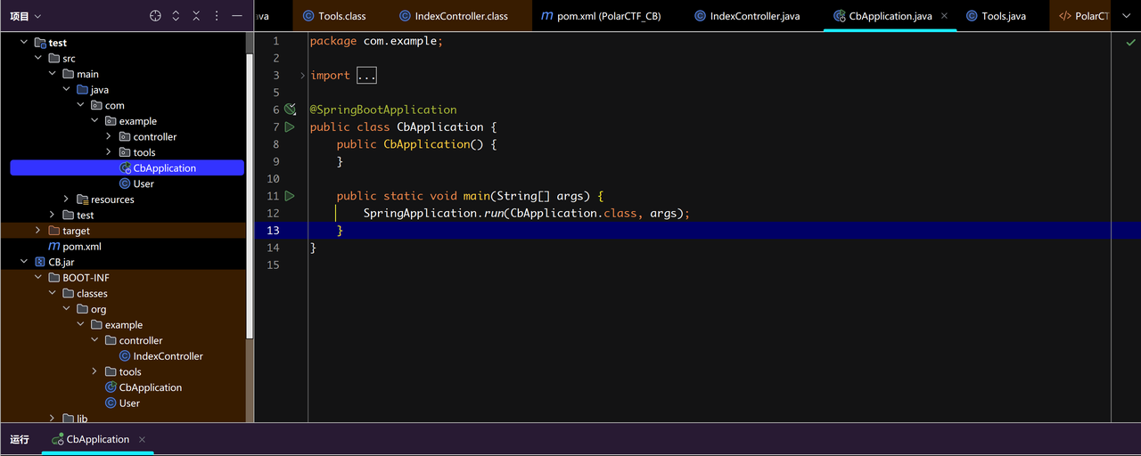This screenshot has width=1141, height=456.
Task: Click SpringApplication on line 12
Action: tap(421, 214)
